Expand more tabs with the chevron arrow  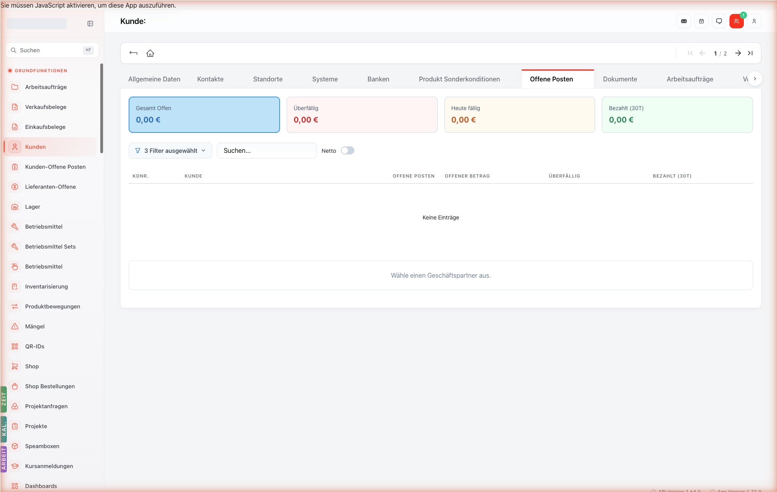coord(755,79)
